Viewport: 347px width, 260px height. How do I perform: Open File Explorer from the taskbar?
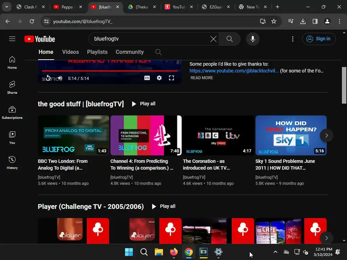click(159, 252)
